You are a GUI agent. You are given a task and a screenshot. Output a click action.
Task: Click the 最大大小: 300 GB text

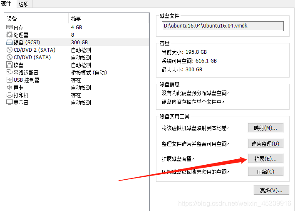tap(182, 70)
